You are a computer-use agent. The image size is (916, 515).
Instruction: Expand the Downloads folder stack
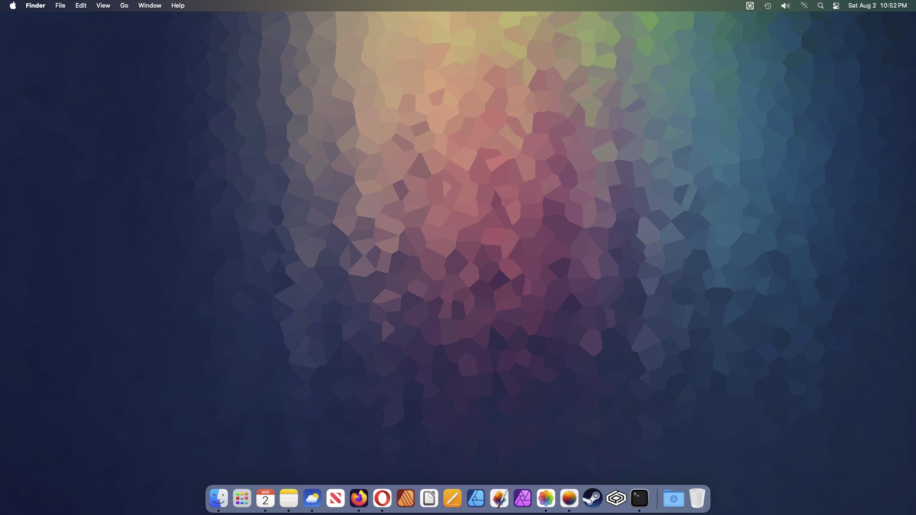click(x=674, y=498)
